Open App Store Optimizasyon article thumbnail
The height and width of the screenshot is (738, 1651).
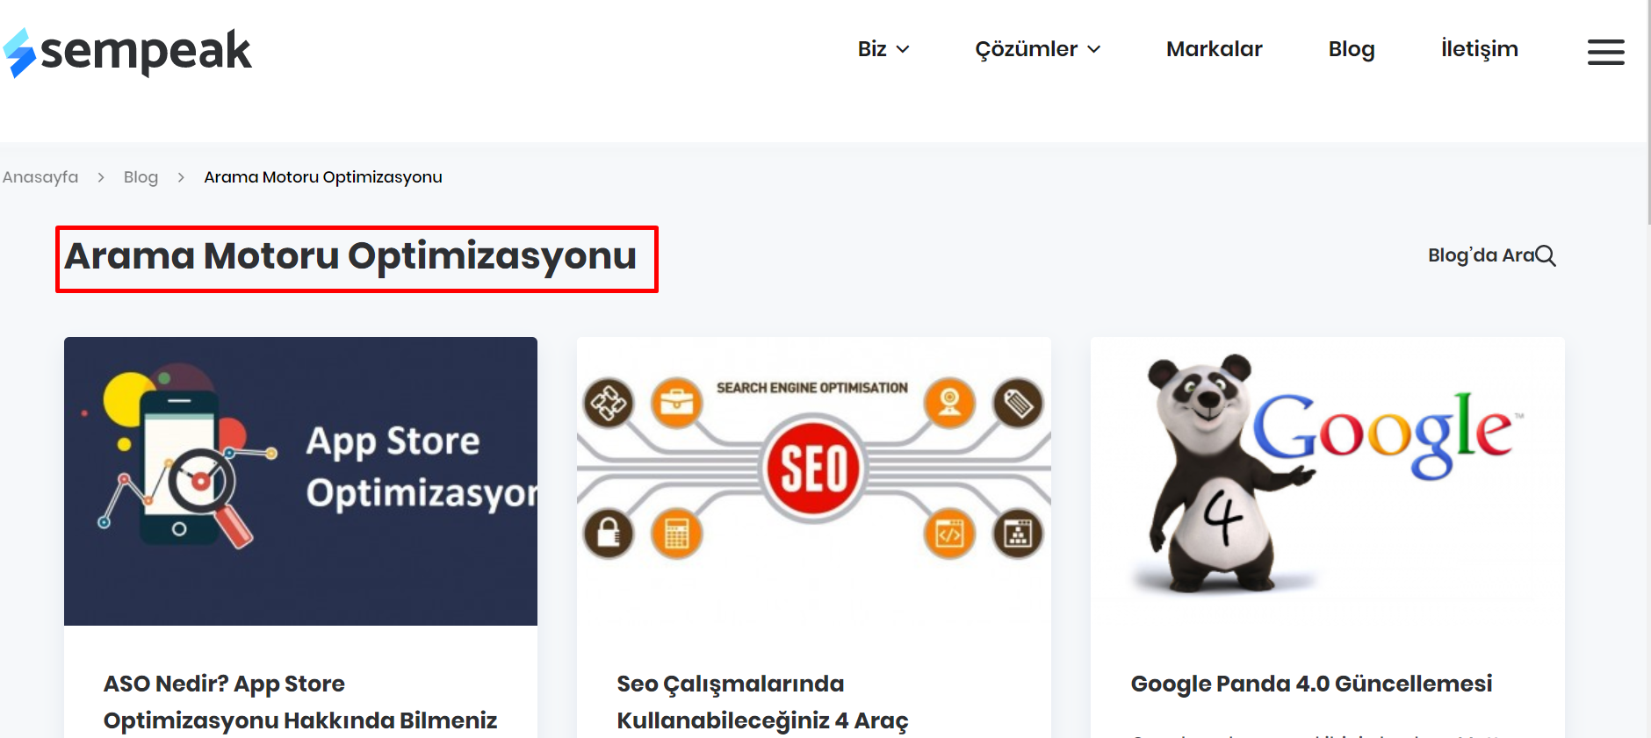click(x=300, y=481)
